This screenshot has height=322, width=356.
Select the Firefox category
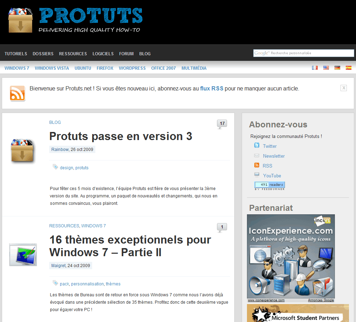point(105,68)
